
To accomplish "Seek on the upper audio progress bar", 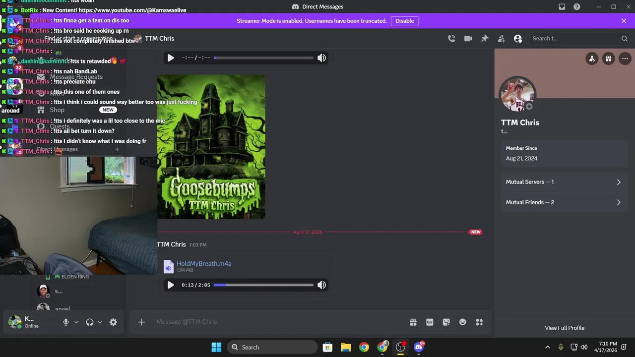I will tap(263, 58).
